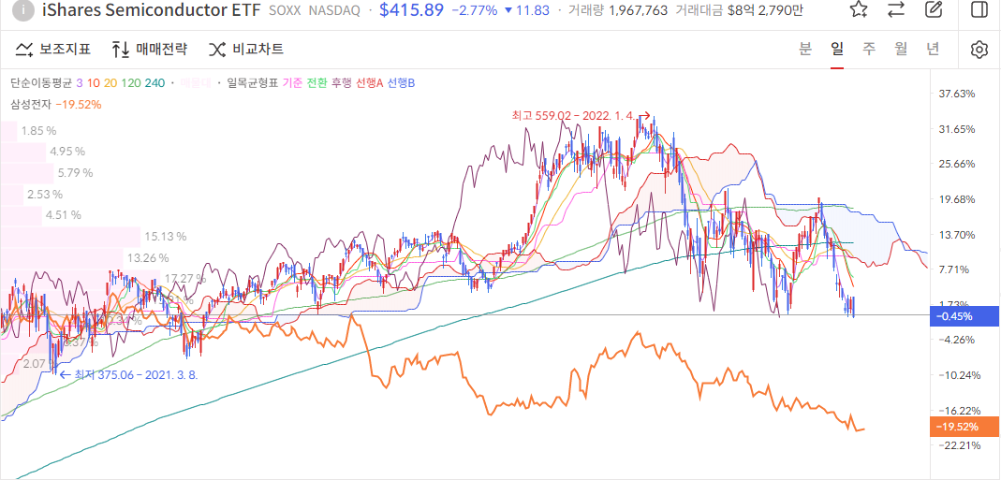Toggle the 10-day moving average legend
The width and height of the screenshot is (1001, 480).
94,83
